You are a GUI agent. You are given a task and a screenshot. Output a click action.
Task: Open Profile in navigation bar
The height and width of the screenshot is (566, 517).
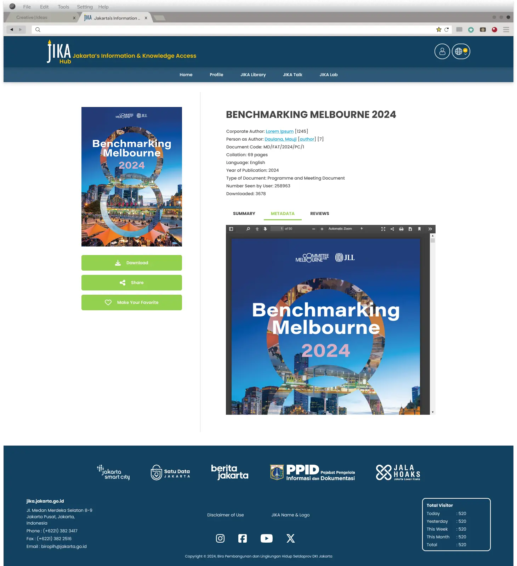coord(216,75)
